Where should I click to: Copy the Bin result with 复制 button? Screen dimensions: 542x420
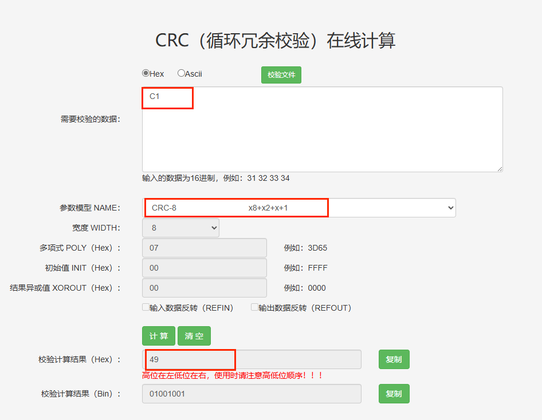point(394,394)
